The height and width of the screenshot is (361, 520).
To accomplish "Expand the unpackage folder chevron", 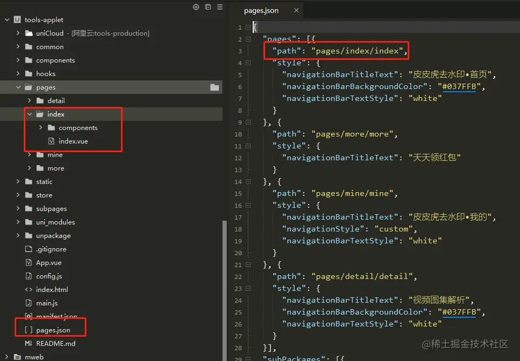I will pyautogui.click(x=18, y=235).
